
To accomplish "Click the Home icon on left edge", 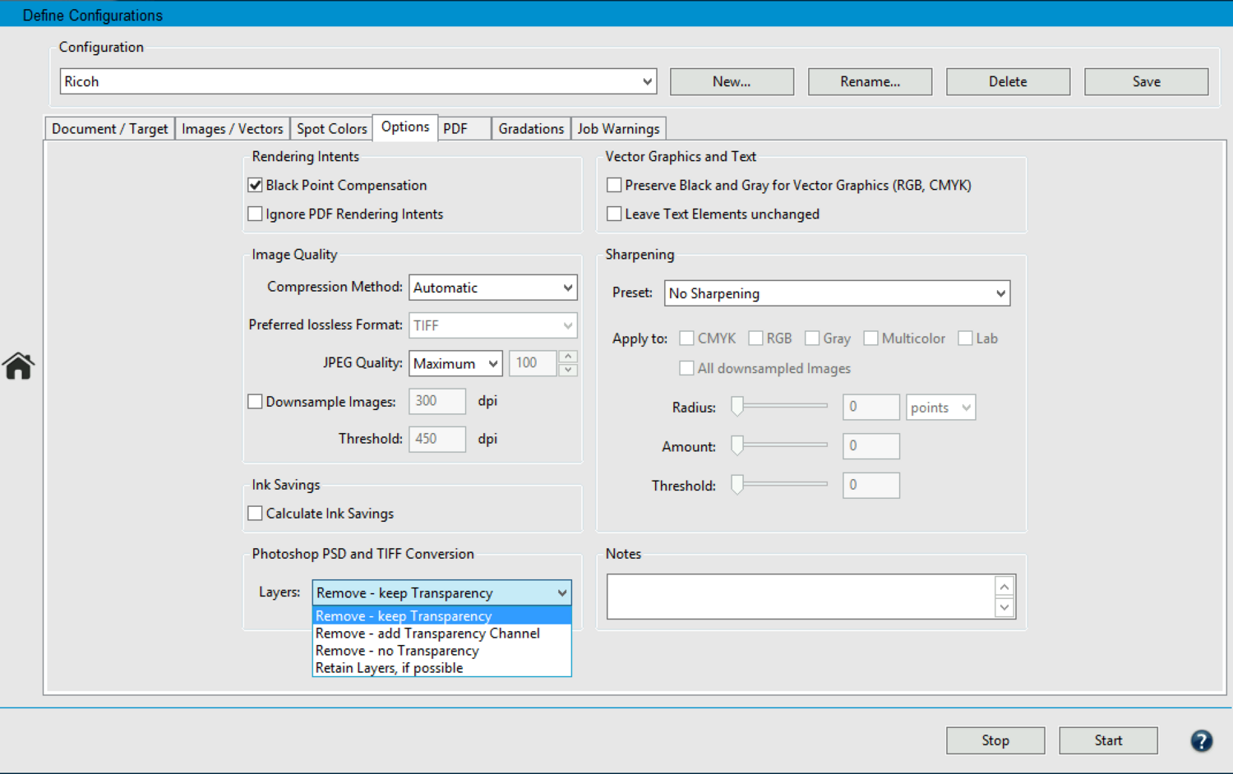I will coord(18,366).
